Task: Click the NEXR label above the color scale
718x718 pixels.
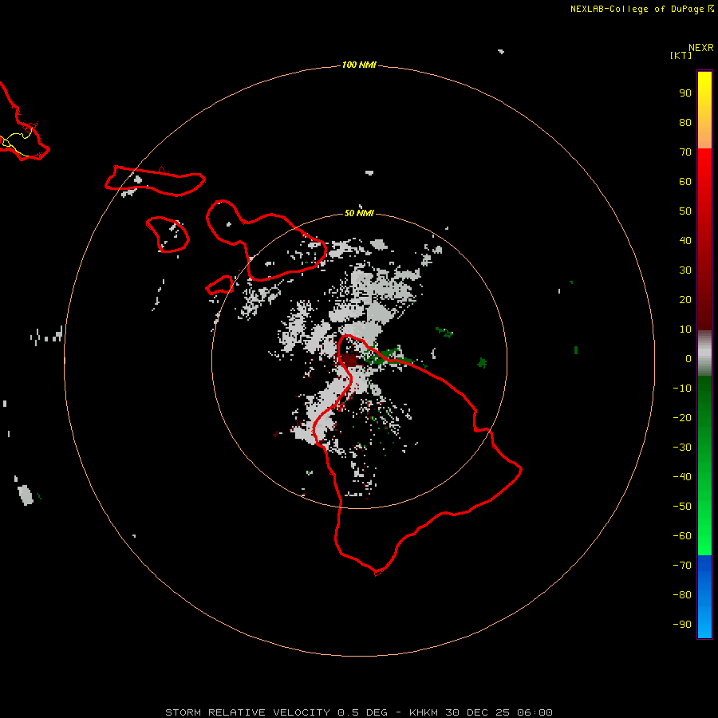Action: [700, 48]
